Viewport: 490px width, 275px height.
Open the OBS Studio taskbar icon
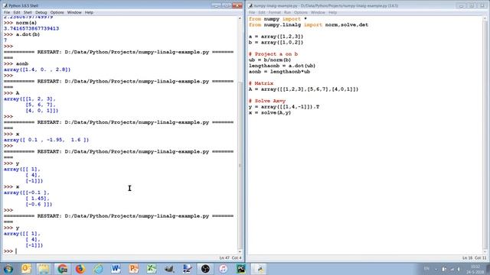pos(205,269)
